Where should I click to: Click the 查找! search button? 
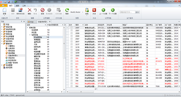click(137, 12)
